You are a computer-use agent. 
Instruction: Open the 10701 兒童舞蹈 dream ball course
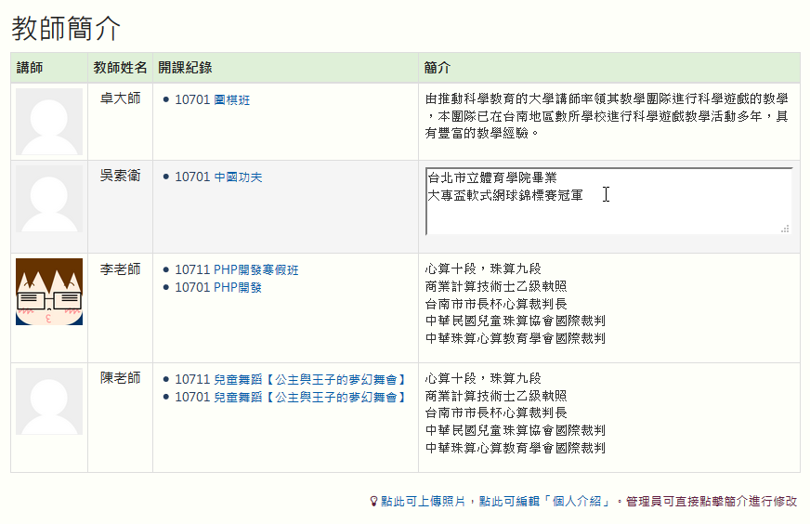(x=291, y=397)
